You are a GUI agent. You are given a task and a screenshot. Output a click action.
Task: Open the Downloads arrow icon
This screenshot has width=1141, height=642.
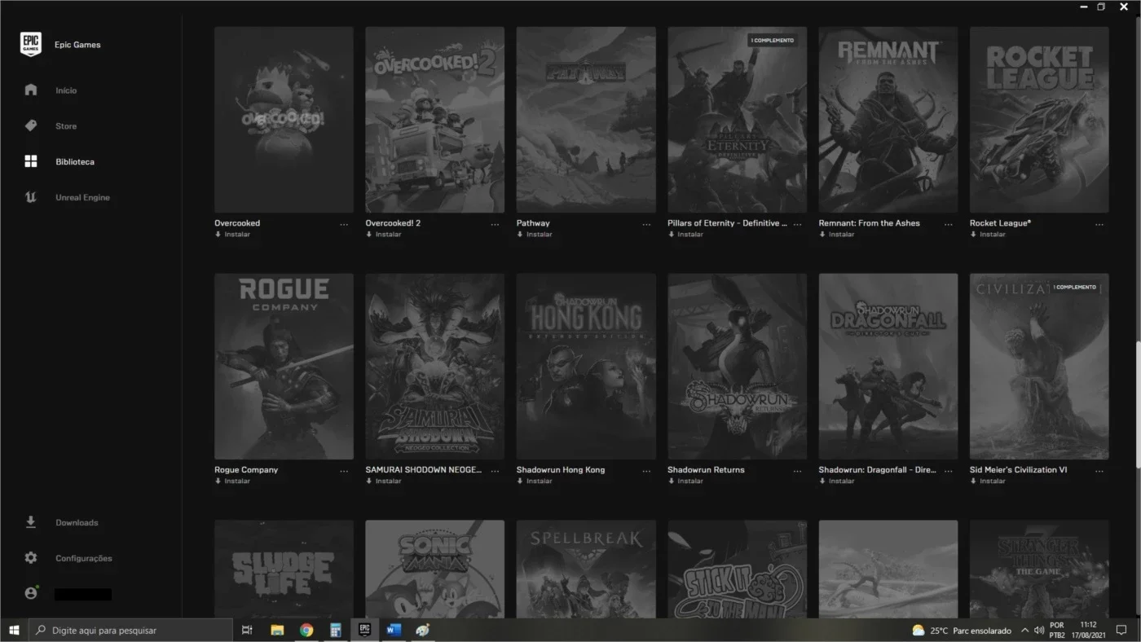31,522
